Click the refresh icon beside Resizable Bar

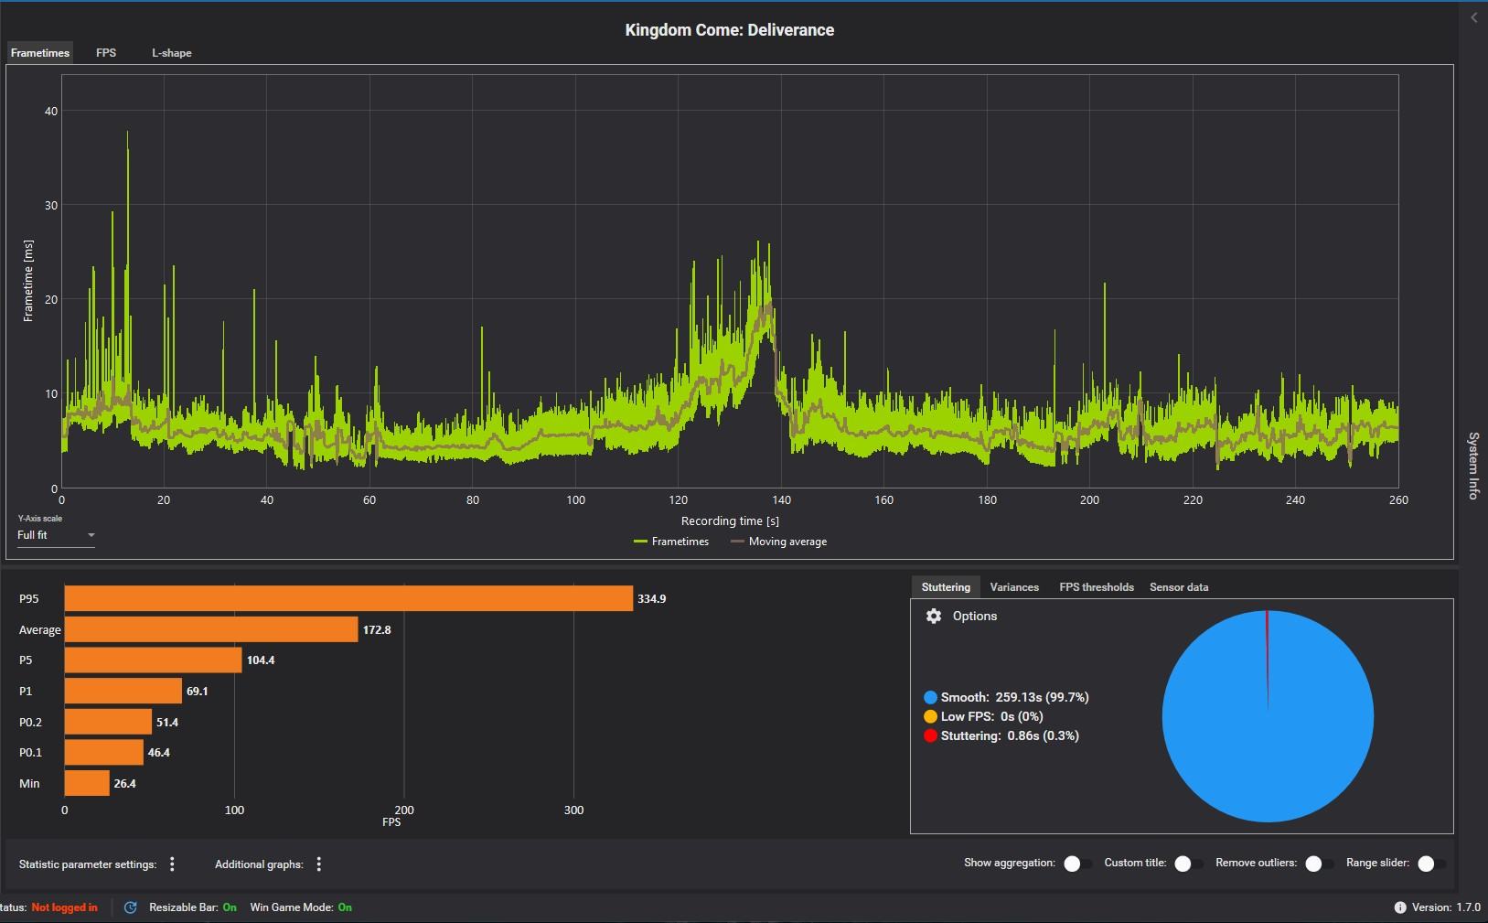131,907
